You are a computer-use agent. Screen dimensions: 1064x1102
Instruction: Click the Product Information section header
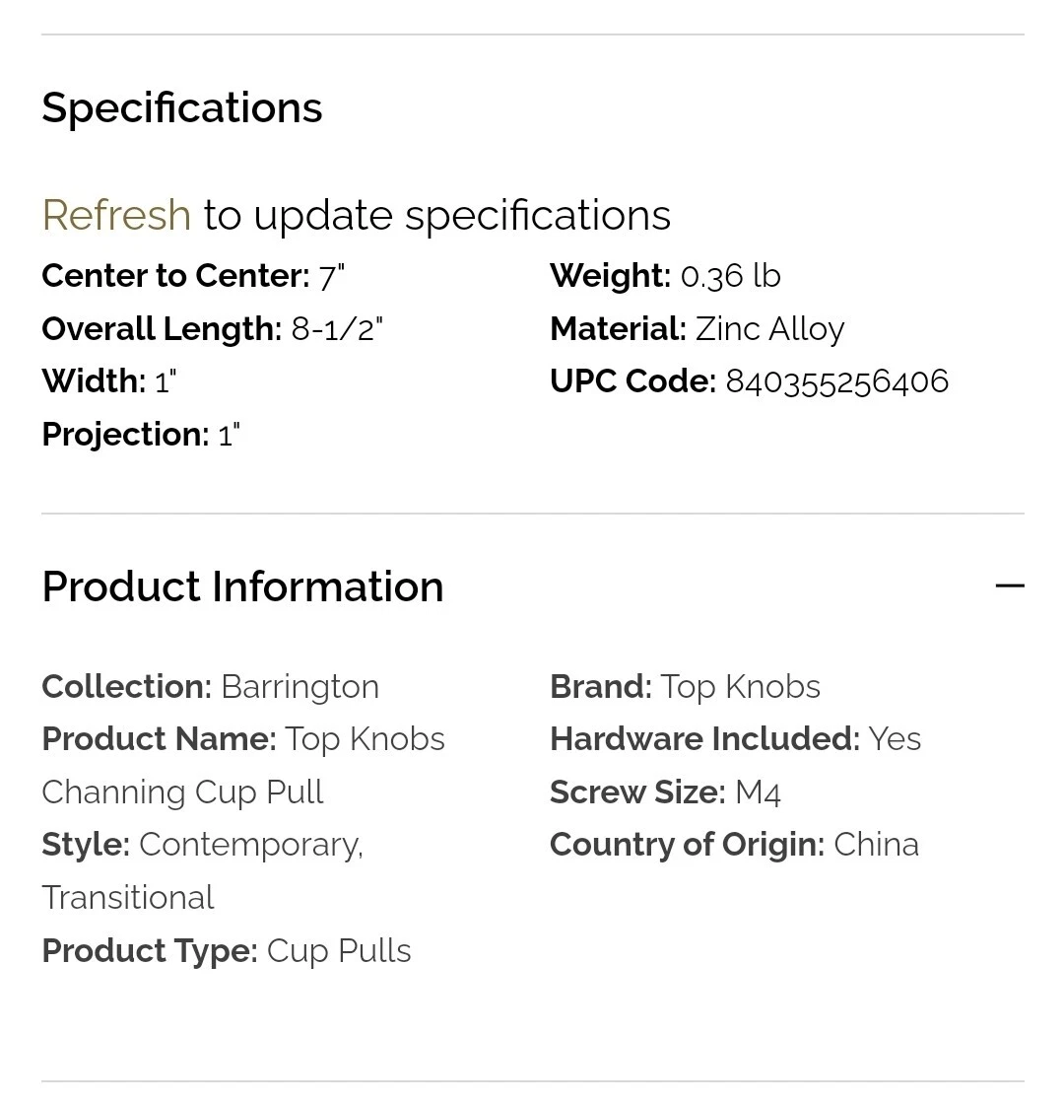coord(242,586)
